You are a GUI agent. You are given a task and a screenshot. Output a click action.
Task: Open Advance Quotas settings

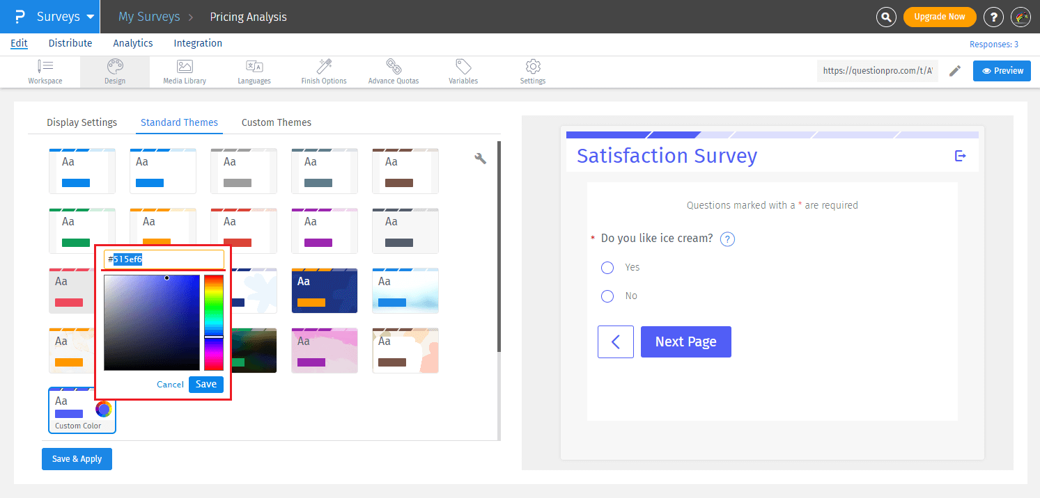point(394,71)
